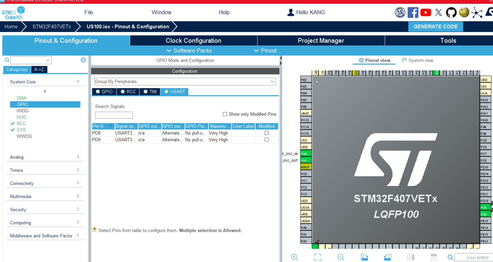Select DMA in System Core

[x=22, y=98]
